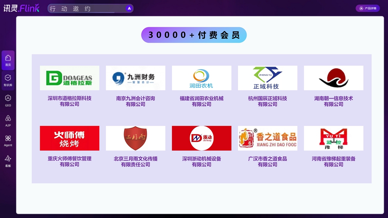Select the A2P sidebar icon
388x218 pixels.
[x=8, y=121]
